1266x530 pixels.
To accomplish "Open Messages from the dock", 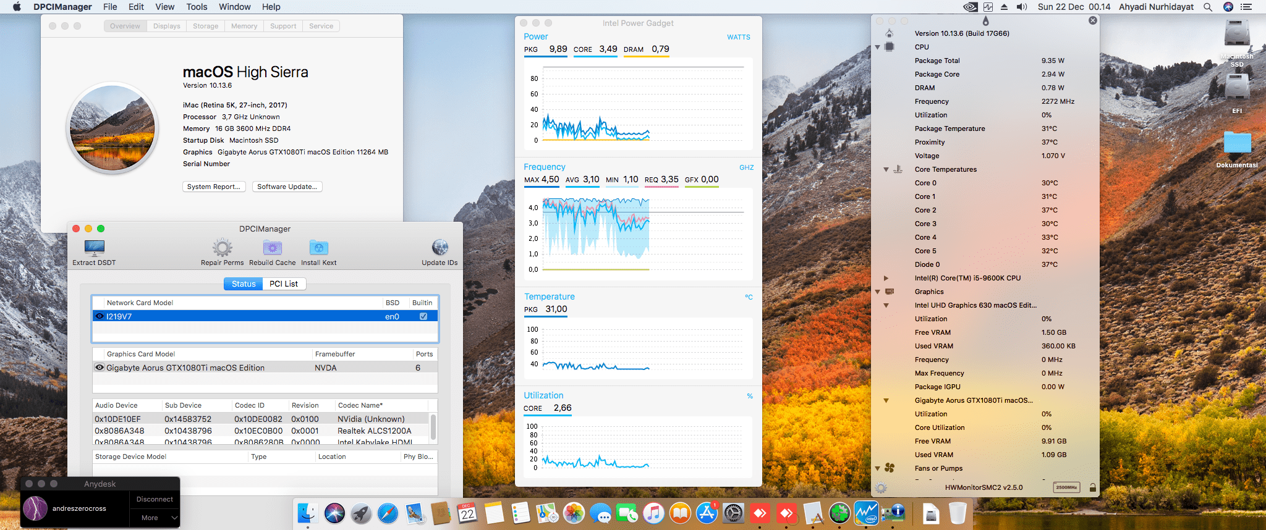I will 600,513.
